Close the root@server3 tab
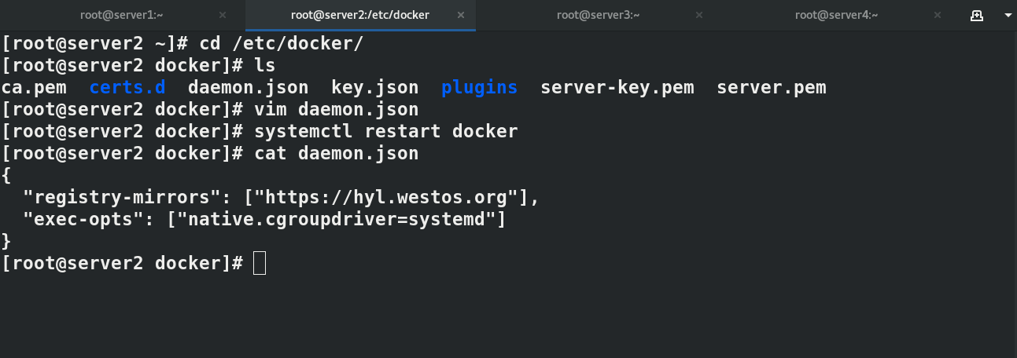Viewport: 1017px width, 358px height. [x=699, y=15]
